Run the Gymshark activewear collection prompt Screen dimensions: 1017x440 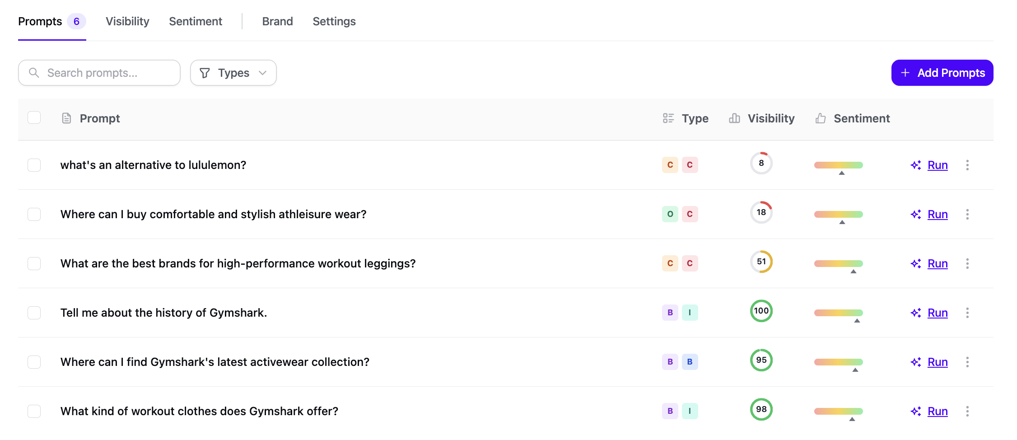pos(938,362)
